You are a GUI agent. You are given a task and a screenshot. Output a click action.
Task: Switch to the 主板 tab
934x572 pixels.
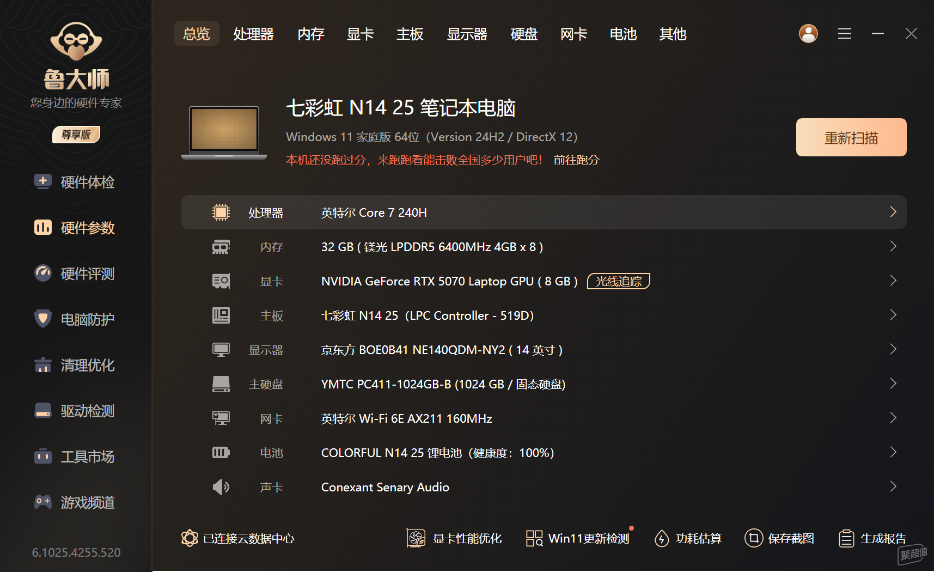pyautogui.click(x=410, y=34)
